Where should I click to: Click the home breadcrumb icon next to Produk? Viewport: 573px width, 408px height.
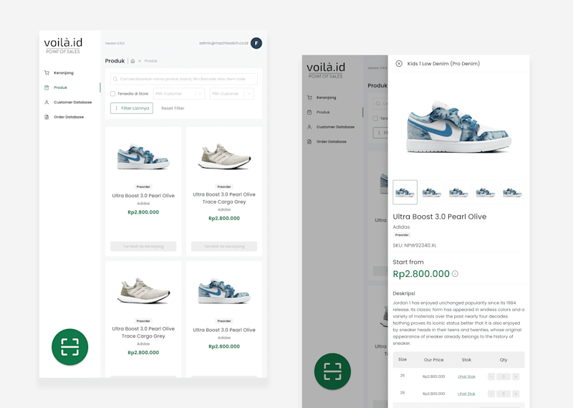click(133, 61)
